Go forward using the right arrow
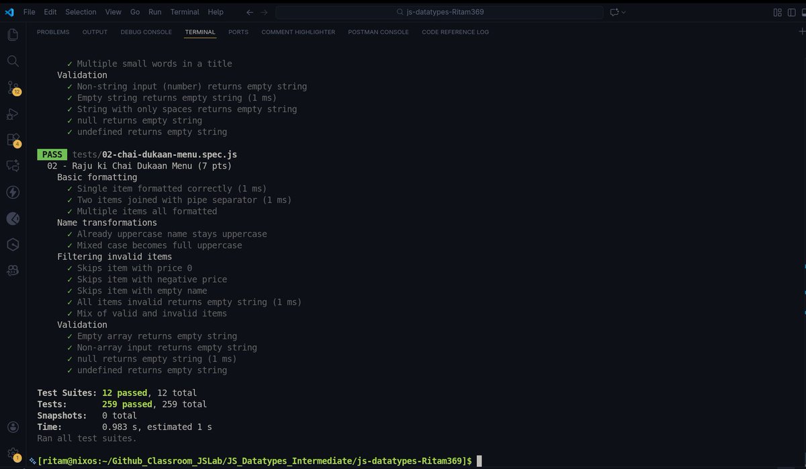 [264, 12]
